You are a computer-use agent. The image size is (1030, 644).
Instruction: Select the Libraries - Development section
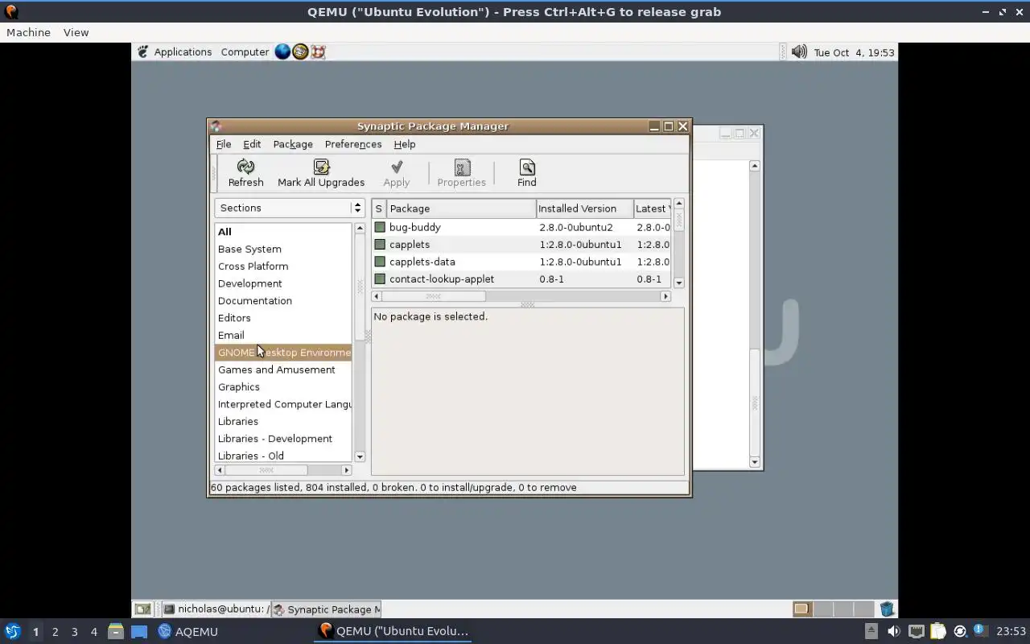[x=283, y=439]
